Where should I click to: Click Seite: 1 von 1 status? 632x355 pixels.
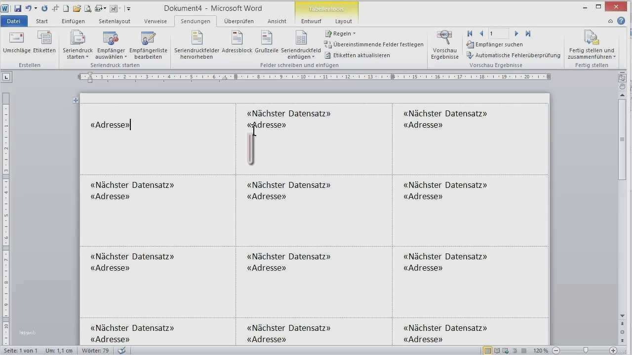[x=20, y=351]
